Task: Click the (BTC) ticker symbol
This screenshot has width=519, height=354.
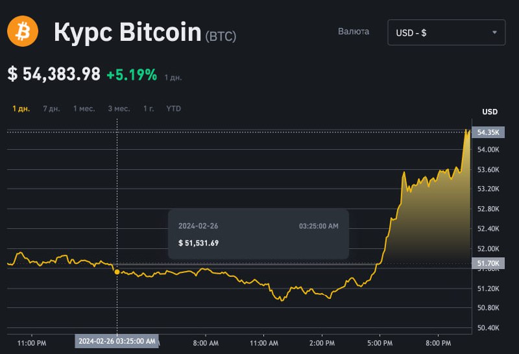Action: pos(221,36)
